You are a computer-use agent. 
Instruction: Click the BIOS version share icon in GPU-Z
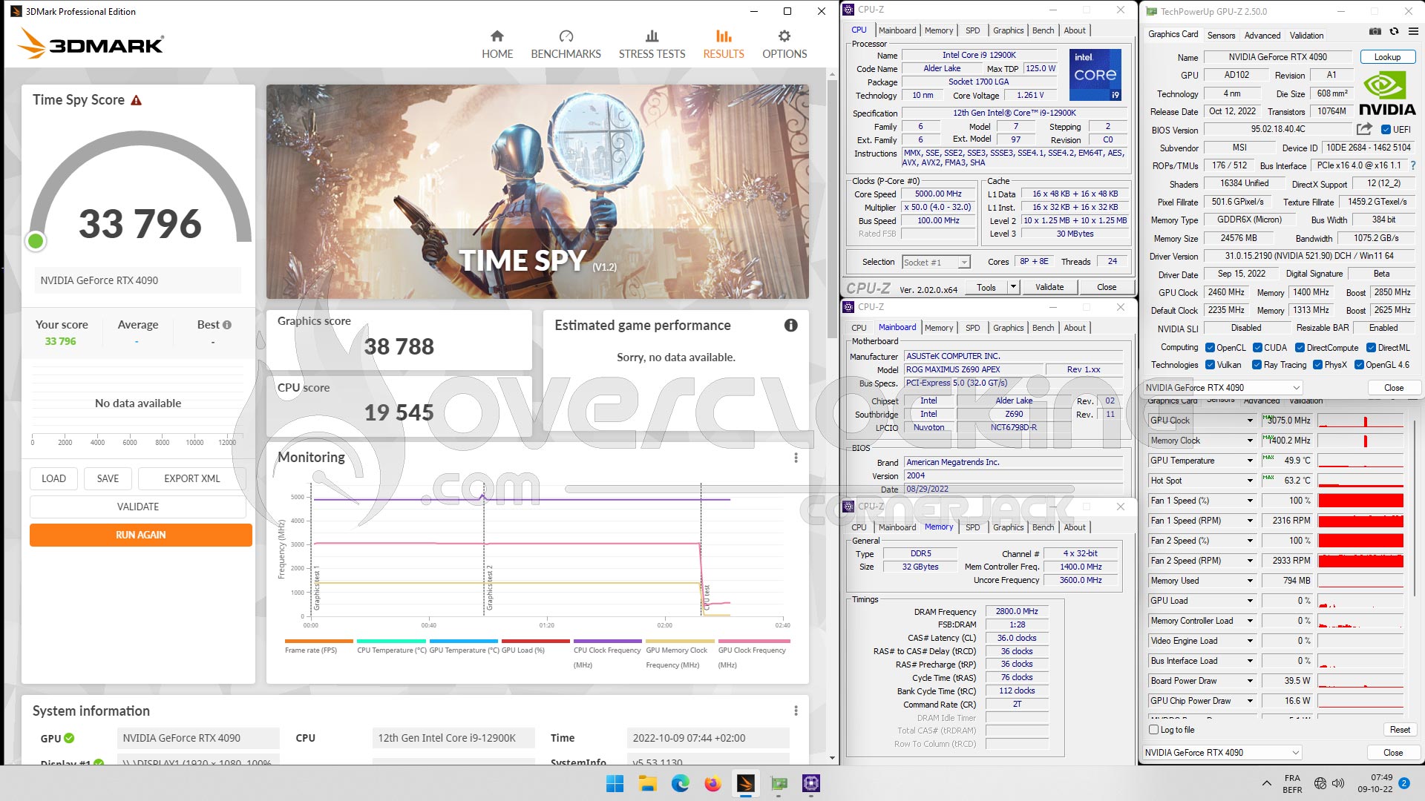[1364, 129]
